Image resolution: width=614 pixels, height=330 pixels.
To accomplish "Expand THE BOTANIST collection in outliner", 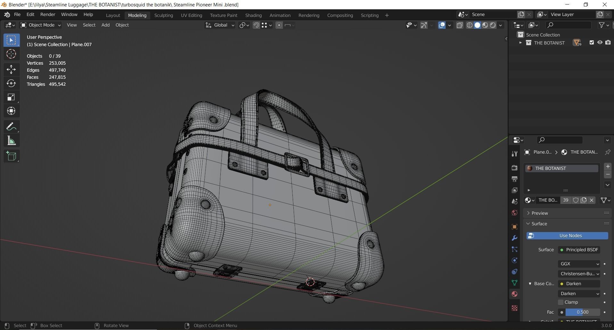I will pyautogui.click(x=520, y=43).
